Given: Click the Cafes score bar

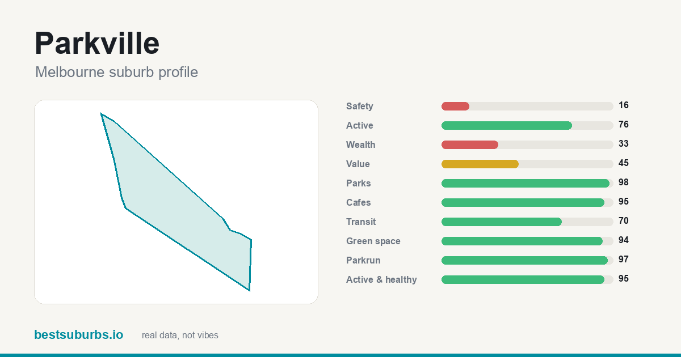Looking at the screenshot, I should (x=523, y=202).
